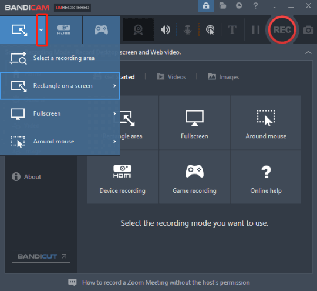Open the help question mark icon
This screenshot has height=291, width=317.
pyautogui.click(x=255, y=6)
